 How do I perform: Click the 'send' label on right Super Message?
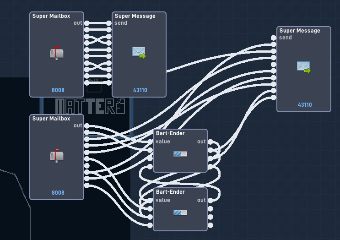pyautogui.click(x=286, y=38)
